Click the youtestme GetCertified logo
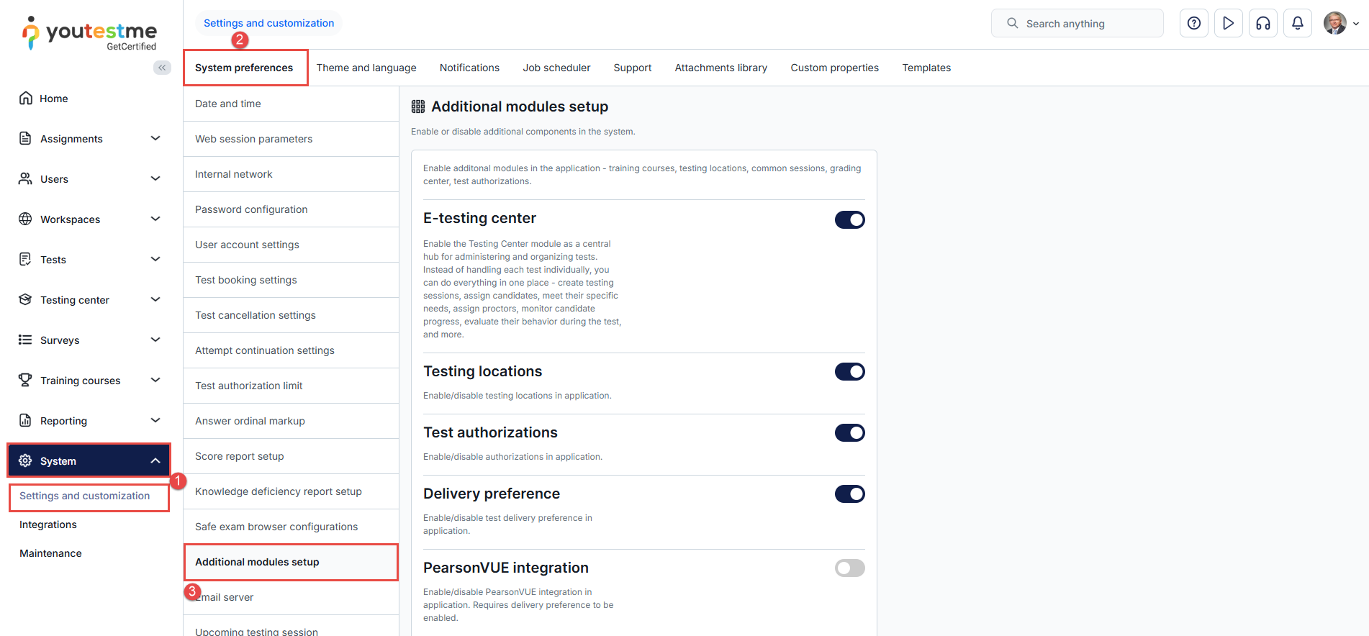 coord(89,34)
